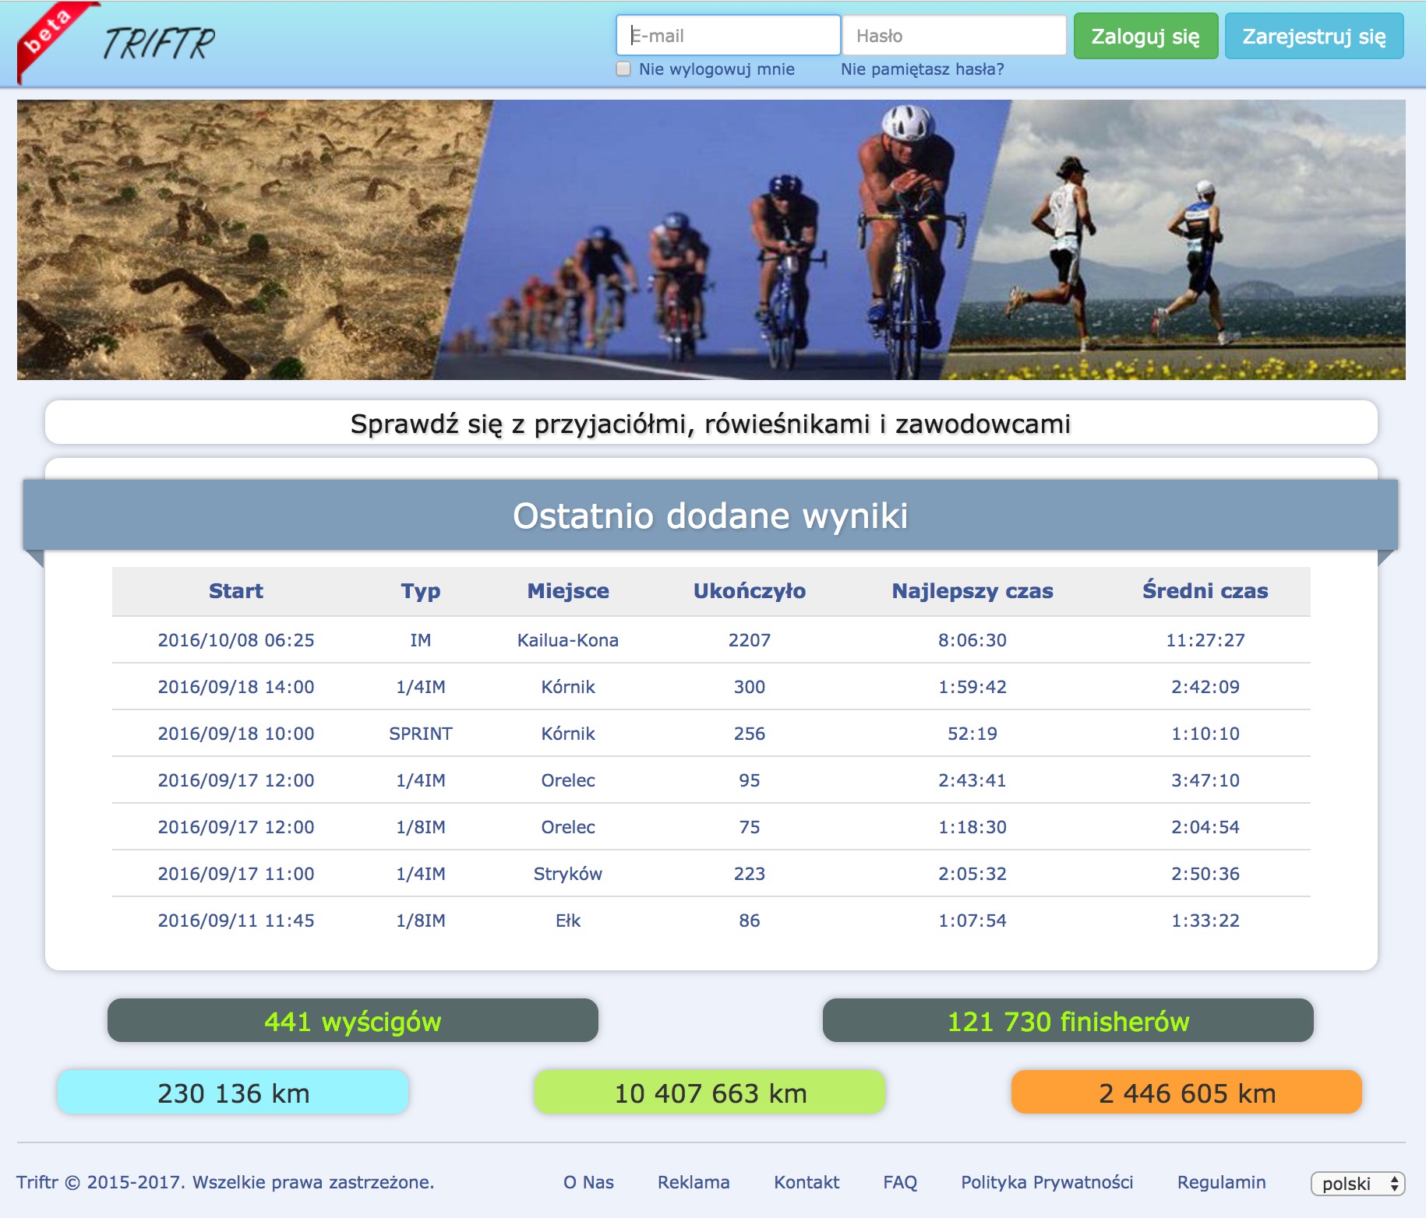The image size is (1426, 1218).
Task: Click the TRIFTR logo
Action: 159,43
